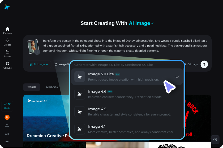Click the model list scrollbar
The height and width of the screenshot is (148, 223).
click(183, 98)
